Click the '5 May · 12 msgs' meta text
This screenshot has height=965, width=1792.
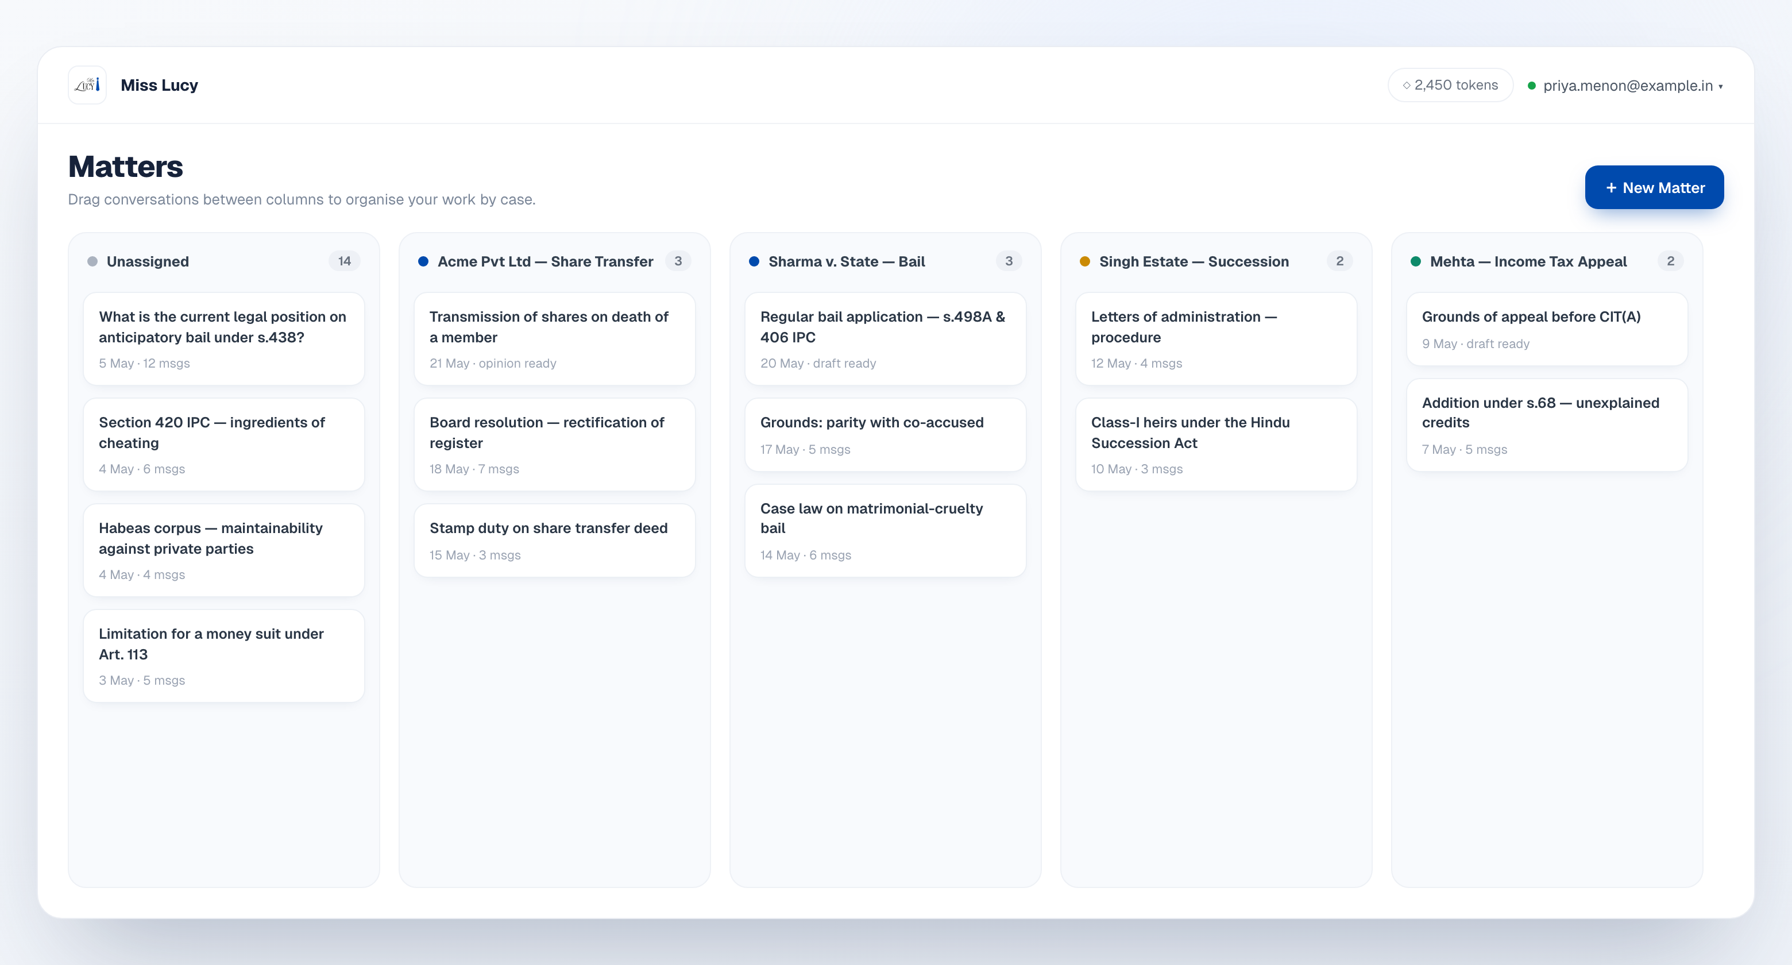144,363
